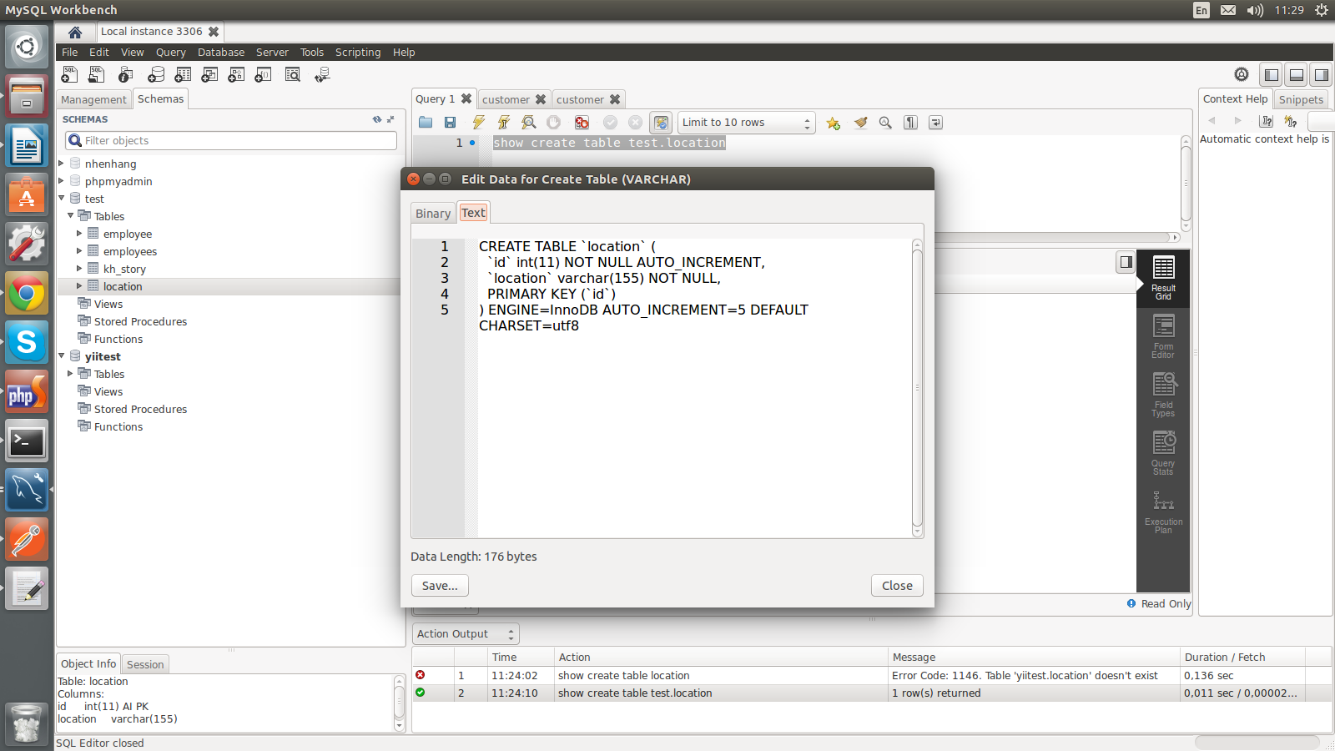Viewport: 1335px width, 751px height.
Task: Toggle the left sidebar visibility
Action: [x=1272, y=75]
